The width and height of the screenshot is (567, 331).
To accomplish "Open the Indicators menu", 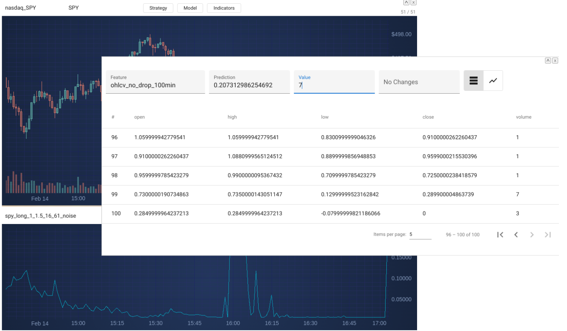I will (x=224, y=8).
